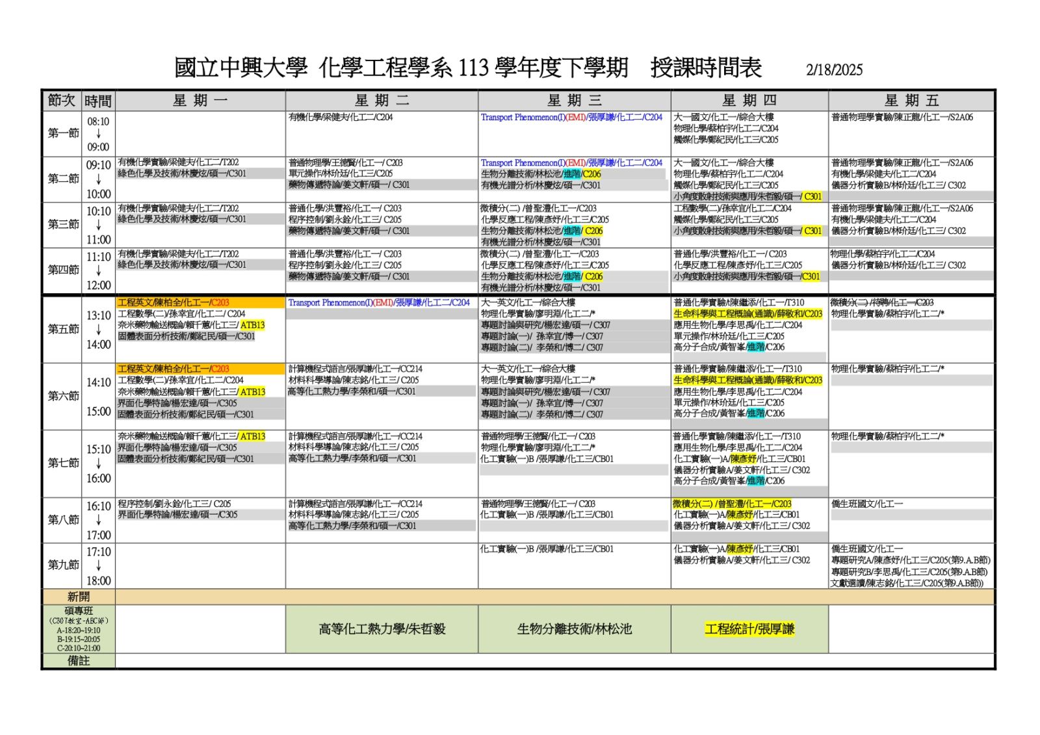
Task: Click '專題討論與研究/楊宏達' entry in 第五節 Wednesday
Action: point(546,326)
